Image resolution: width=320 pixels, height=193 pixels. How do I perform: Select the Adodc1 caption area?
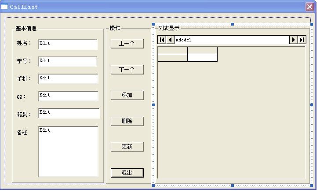pos(232,40)
